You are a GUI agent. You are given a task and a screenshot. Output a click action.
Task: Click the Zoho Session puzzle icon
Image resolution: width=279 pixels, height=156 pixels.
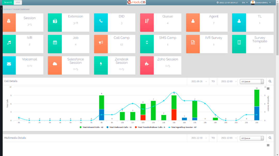(x=147, y=64)
